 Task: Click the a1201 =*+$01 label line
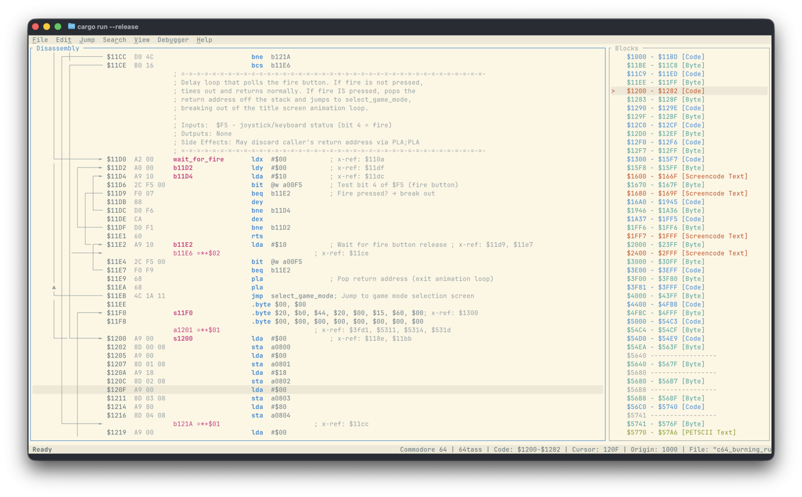tap(196, 330)
